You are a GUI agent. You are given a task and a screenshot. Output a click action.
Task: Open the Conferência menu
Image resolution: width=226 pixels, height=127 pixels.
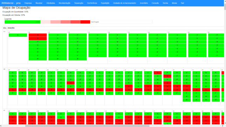tap(92, 3)
